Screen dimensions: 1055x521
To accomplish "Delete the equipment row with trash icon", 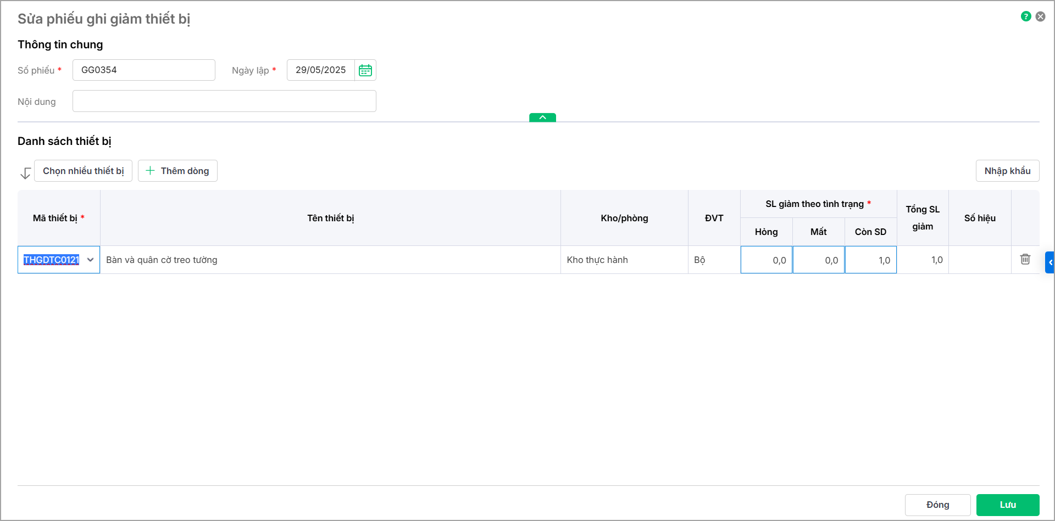I will click(x=1025, y=259).
